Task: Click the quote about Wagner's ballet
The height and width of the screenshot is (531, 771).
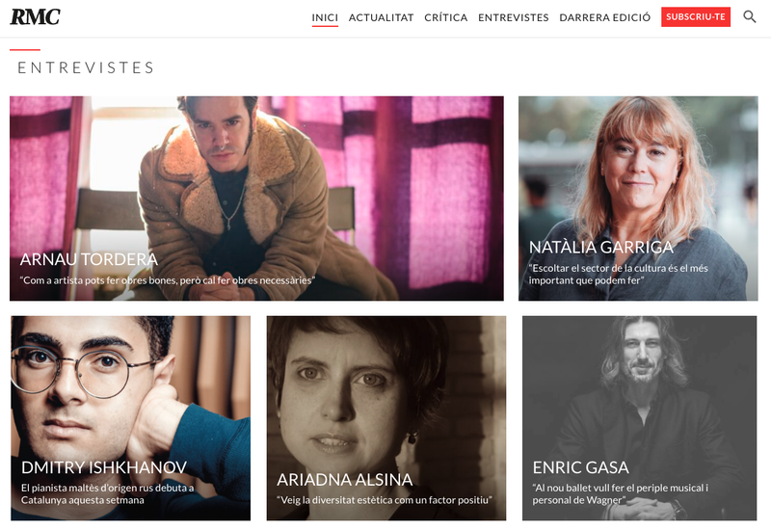Action: click(620, 494)
